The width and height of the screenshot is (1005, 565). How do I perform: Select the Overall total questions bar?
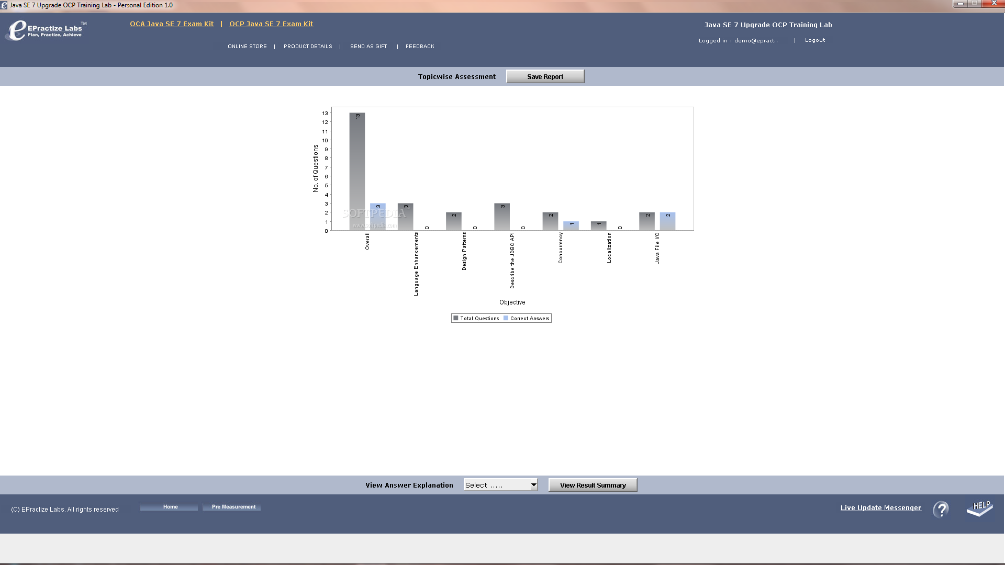[x=357, y=172]
